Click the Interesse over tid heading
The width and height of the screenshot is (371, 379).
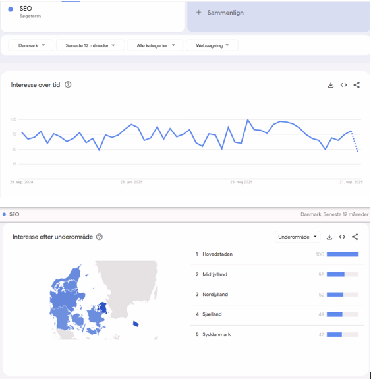36,85
